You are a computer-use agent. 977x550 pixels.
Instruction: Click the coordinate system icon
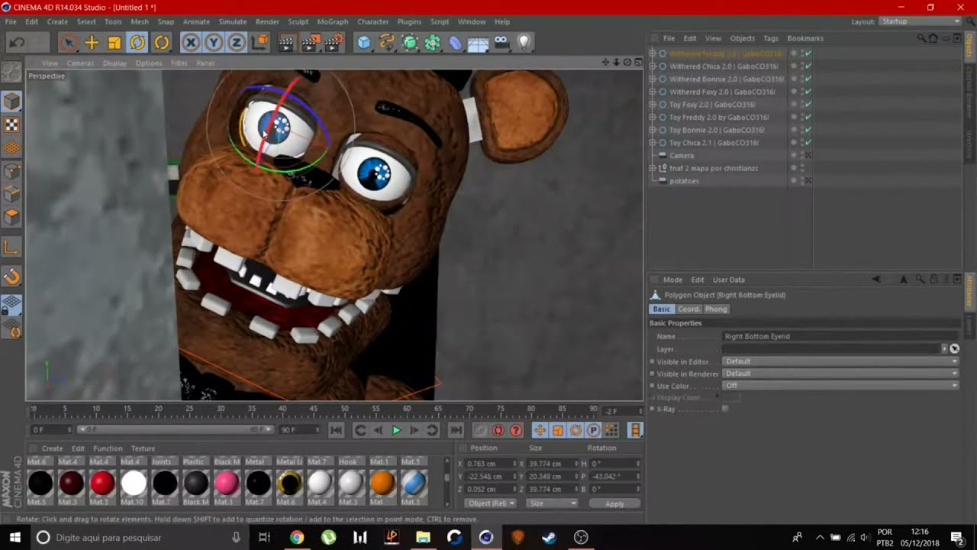(x=260, y=43)
